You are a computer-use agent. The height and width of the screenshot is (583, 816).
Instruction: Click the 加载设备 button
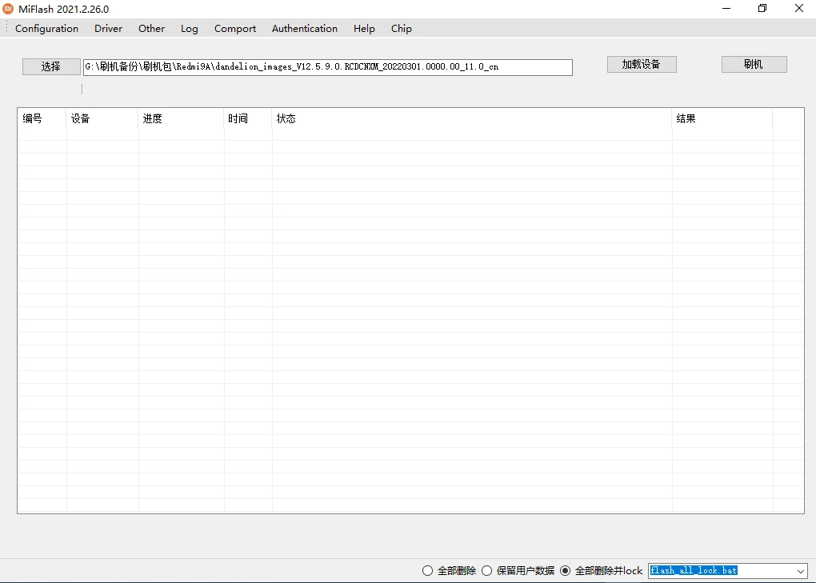(642, 64)
